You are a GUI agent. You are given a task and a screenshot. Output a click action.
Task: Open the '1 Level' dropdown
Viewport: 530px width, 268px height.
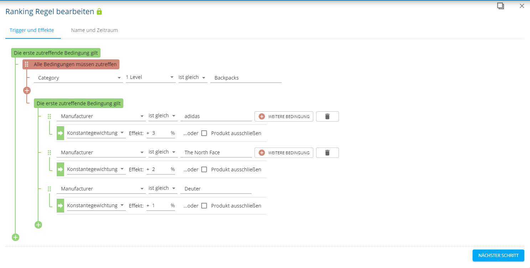point(151,77)
